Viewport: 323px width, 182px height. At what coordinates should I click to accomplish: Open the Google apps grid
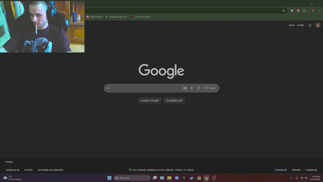pos(310,25)
